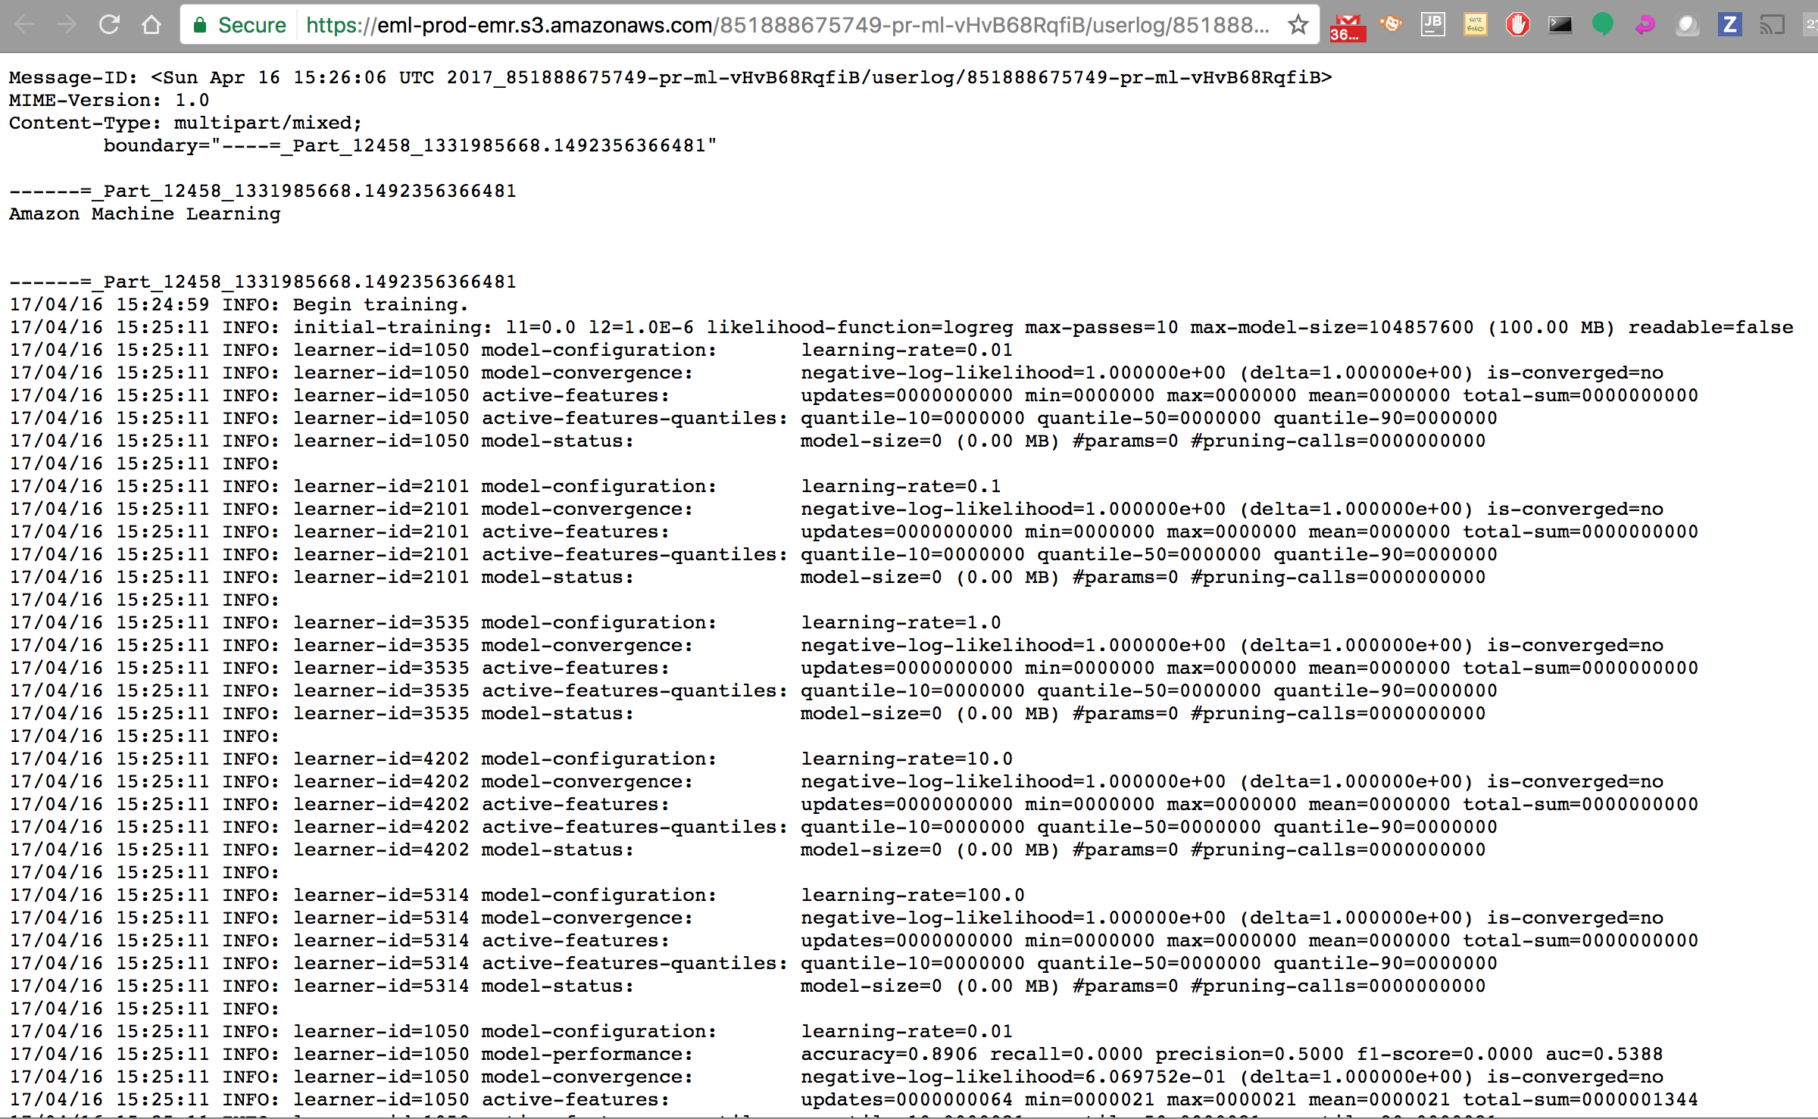Image resolution: width=1818 pixels, height=1119 pixels.
Task: Reload the current page
Action: coord(110,25)
